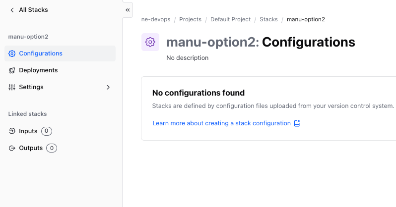Click the Inputs arrow icon

pyautogui.click(x=12, y=131)
